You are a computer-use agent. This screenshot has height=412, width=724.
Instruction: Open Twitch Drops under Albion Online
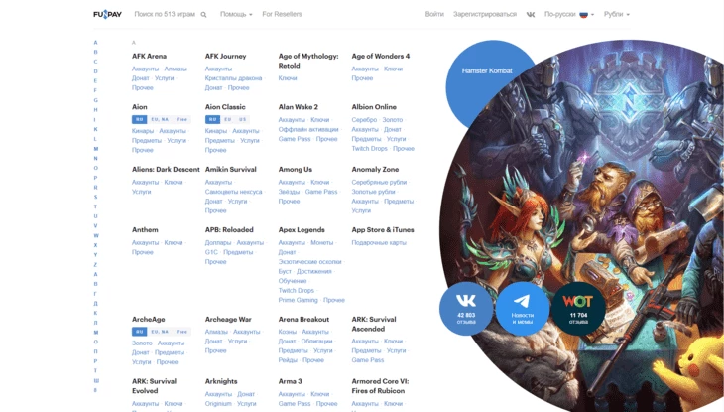click(369, 149)
